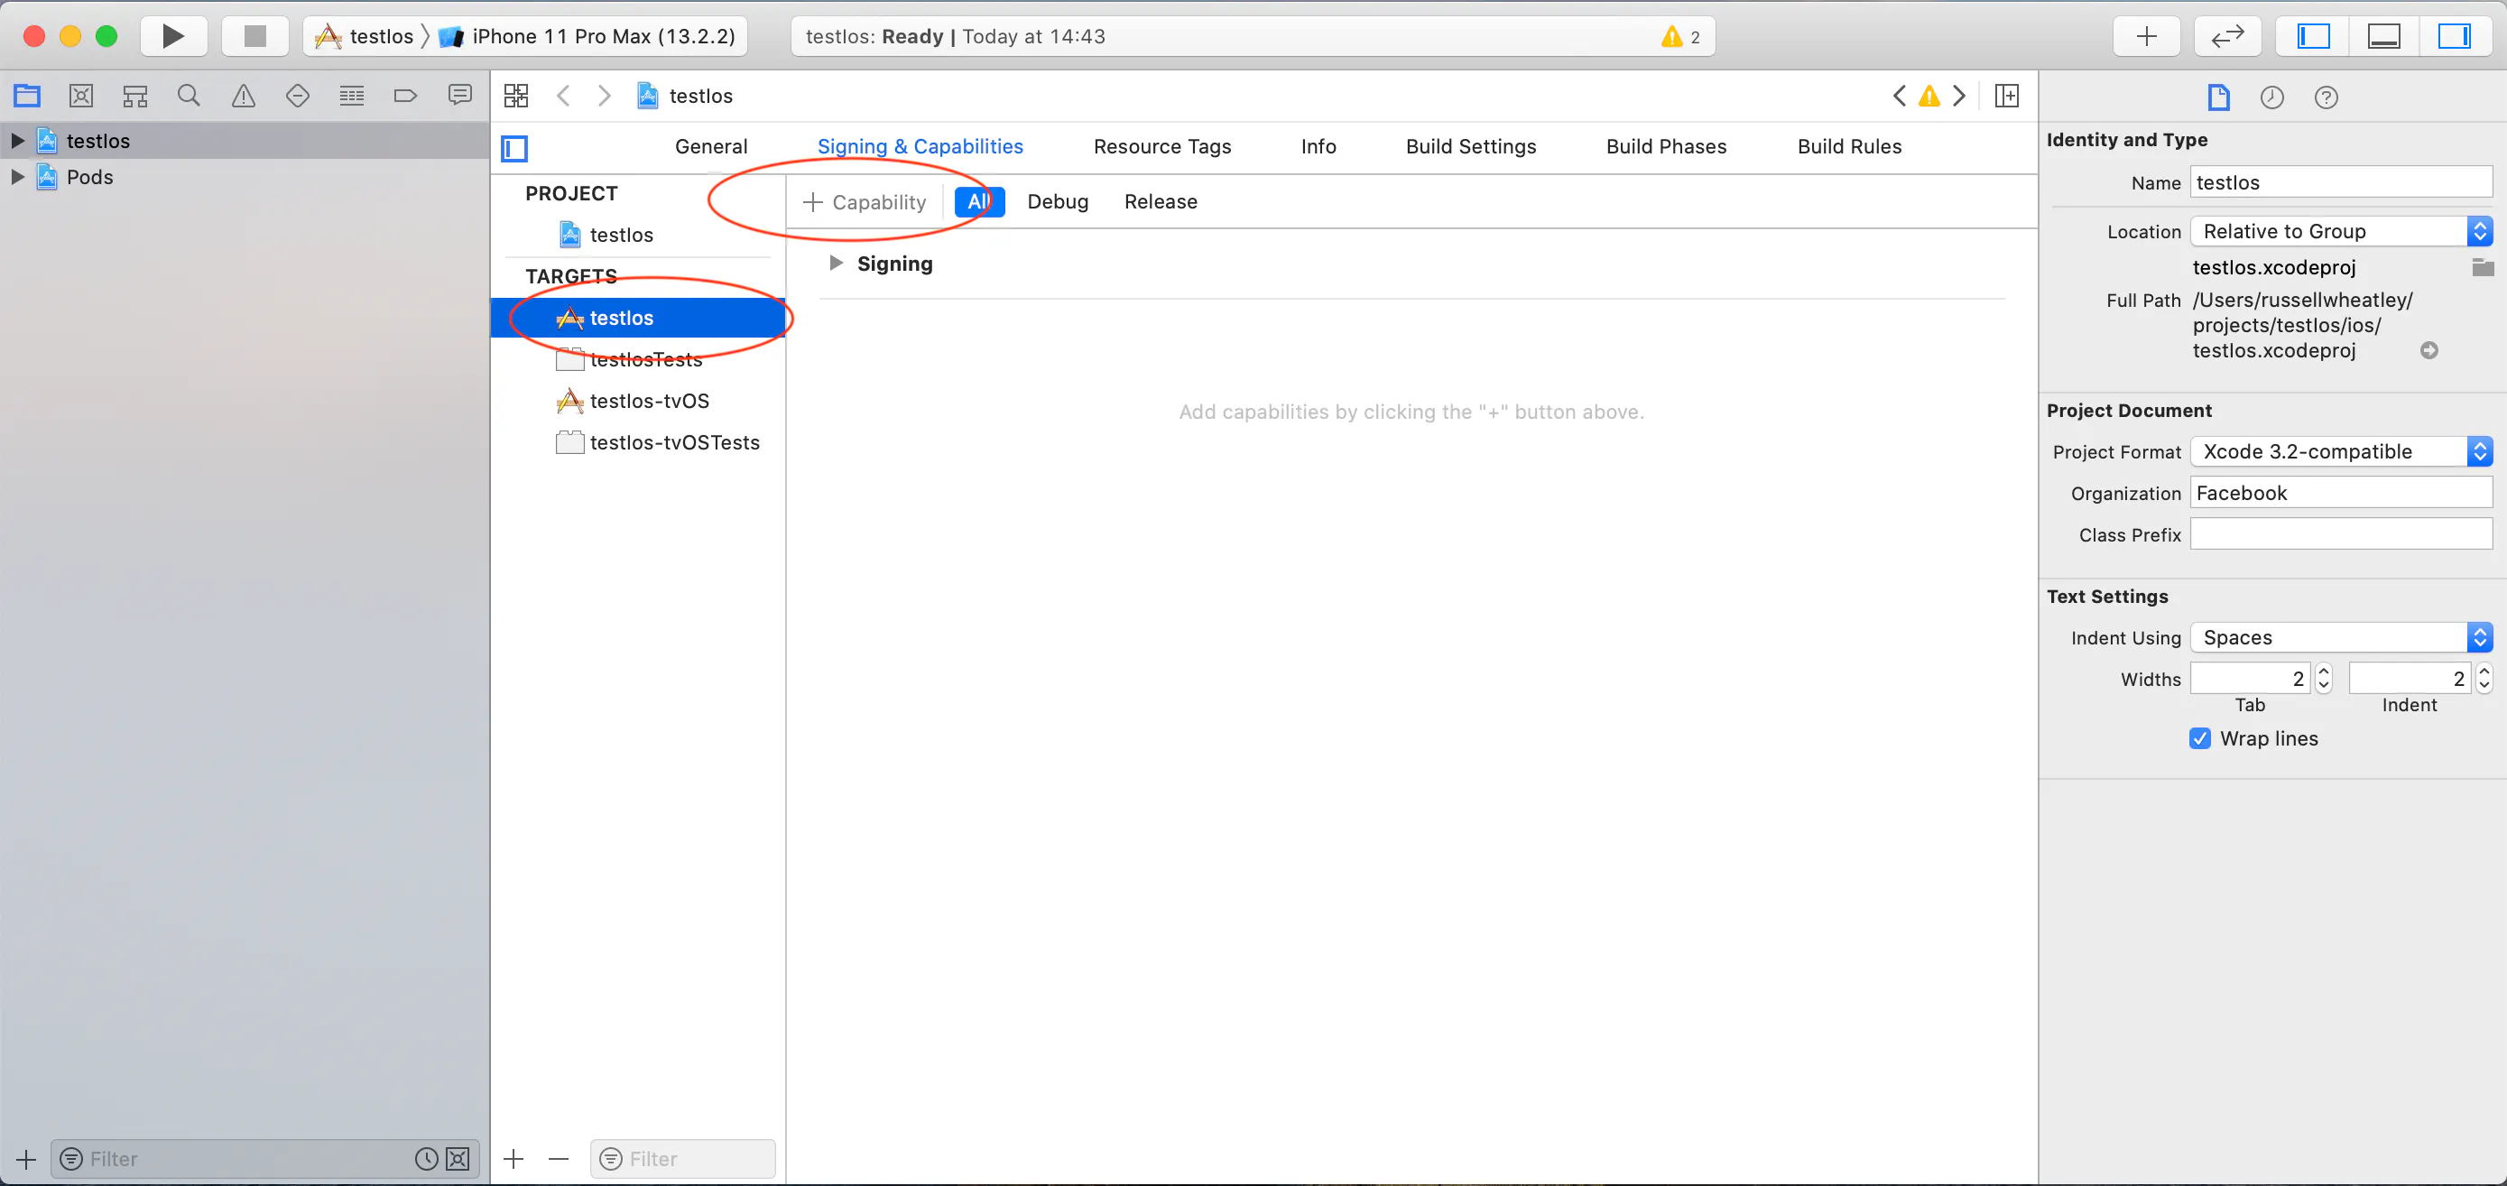Expand the Pods project tree item

coord(17,177)
